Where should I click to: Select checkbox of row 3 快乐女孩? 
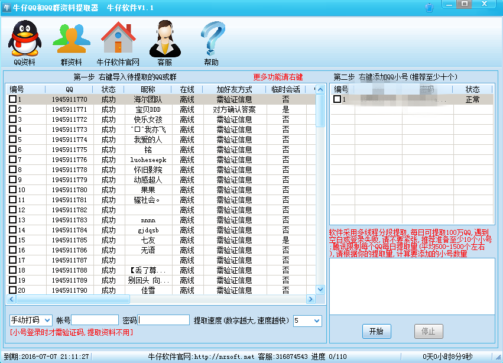(x=12, y=119)
